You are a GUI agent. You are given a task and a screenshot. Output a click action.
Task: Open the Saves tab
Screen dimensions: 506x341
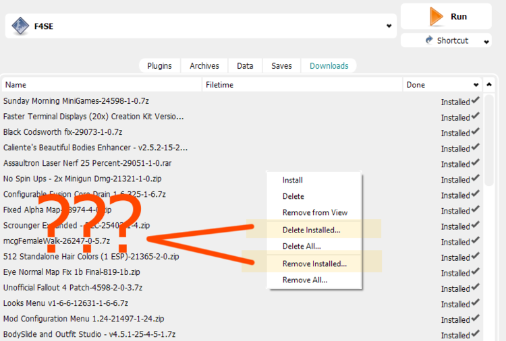click(x=281, y=66)
